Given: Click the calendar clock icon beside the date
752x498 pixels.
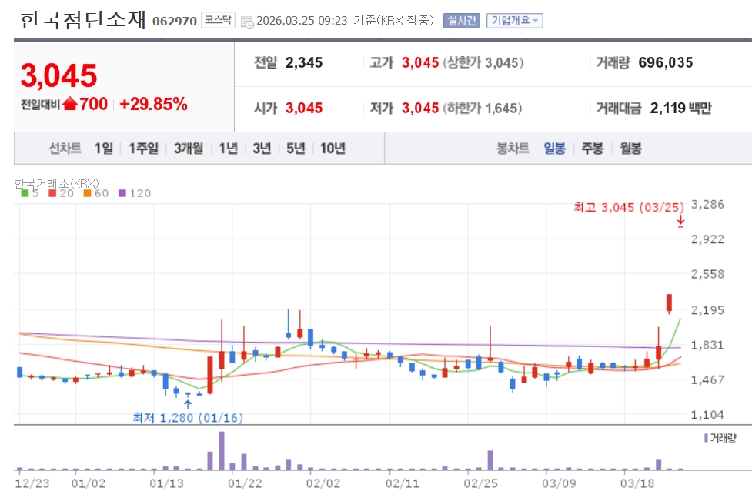Looking at the screenshot, I should (247, 22).
